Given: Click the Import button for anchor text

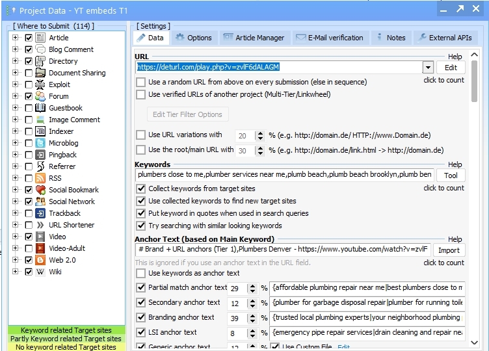Looking at the screenshot, I should coord(449,250).
